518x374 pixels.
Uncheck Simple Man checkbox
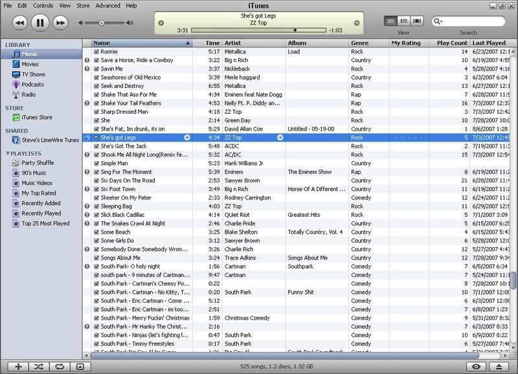point(96,163)
